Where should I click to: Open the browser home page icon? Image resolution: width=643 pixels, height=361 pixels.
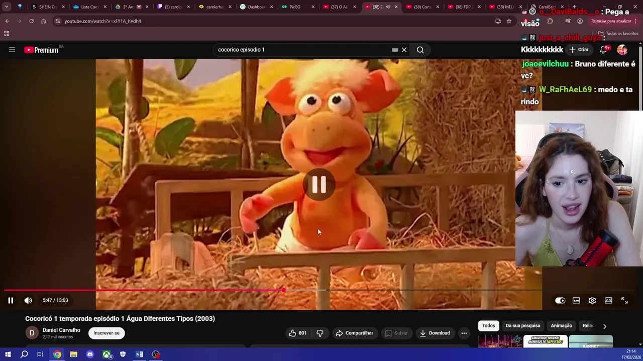pyautogui.click(x=43, y=21)
